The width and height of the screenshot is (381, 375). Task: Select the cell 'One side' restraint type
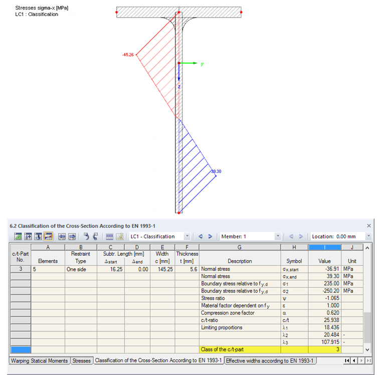coord(81,269)
